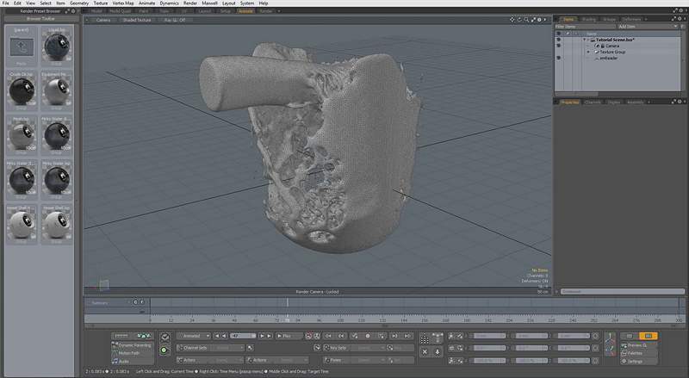The height and width of the screenshot is (378, 689).
Task: Click the Audio icon
Action: [x=115, y=361]
